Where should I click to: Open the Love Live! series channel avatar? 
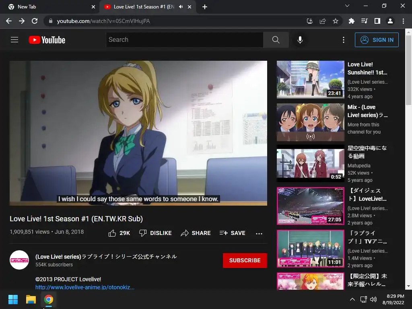click(x=19, y=260)
